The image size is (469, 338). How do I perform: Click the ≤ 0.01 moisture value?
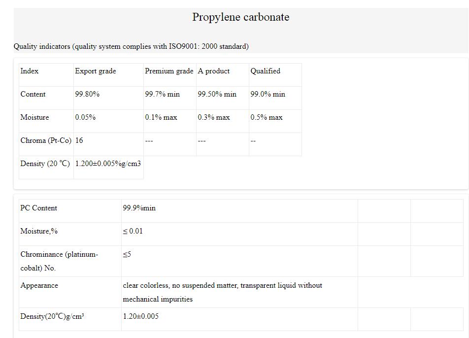[133, 231]
